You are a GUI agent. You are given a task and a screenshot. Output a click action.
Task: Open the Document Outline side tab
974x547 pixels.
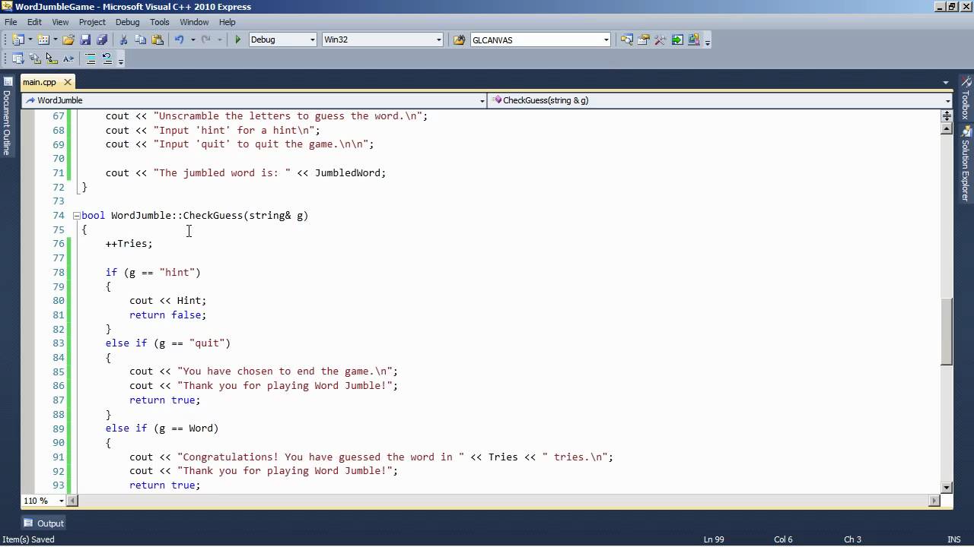pyautogui.click(x=7, y=115)
